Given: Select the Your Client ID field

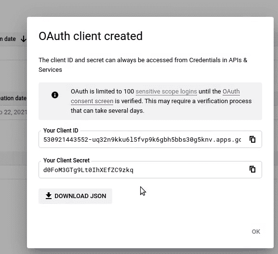Looking at the screenshot, I should coord(150,139).
